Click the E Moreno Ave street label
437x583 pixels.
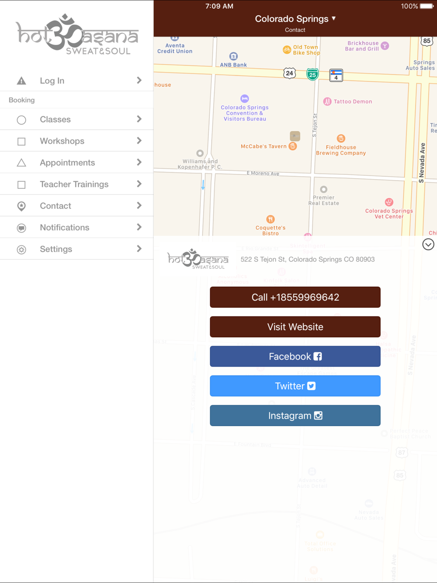click(x=263, y=174)
